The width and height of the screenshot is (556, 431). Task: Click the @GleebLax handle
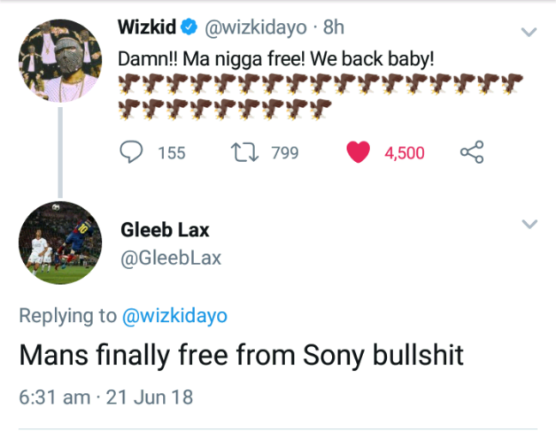pyautogui.click(x=171, y=257)
